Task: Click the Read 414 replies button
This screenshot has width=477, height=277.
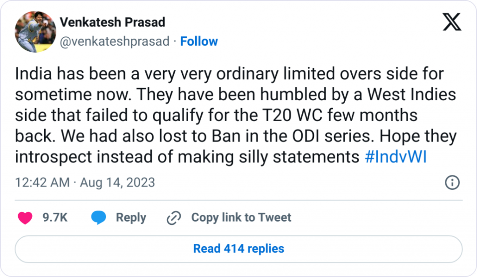Action: tap(238, 249)
